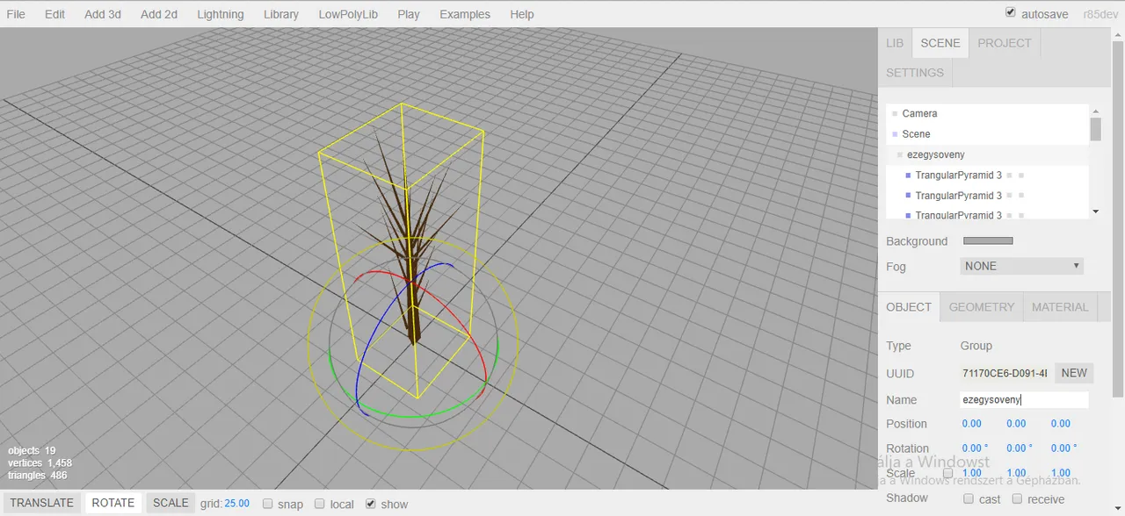This screenshot has height=516, width=1125.
Task: Open the Library menu
Action: (x=281, y=14)
